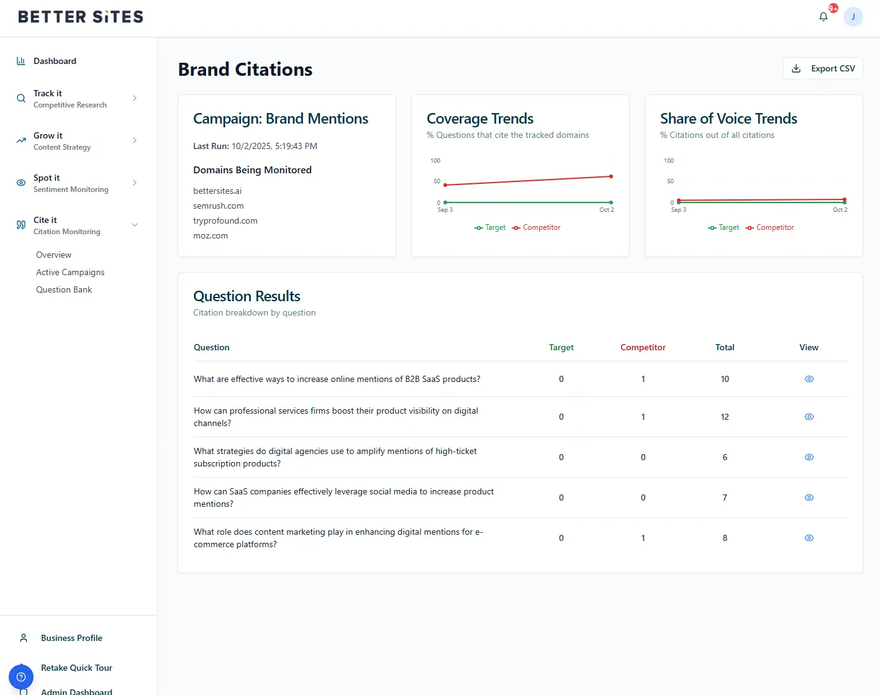View details for professional services firms question

point(809,417)
